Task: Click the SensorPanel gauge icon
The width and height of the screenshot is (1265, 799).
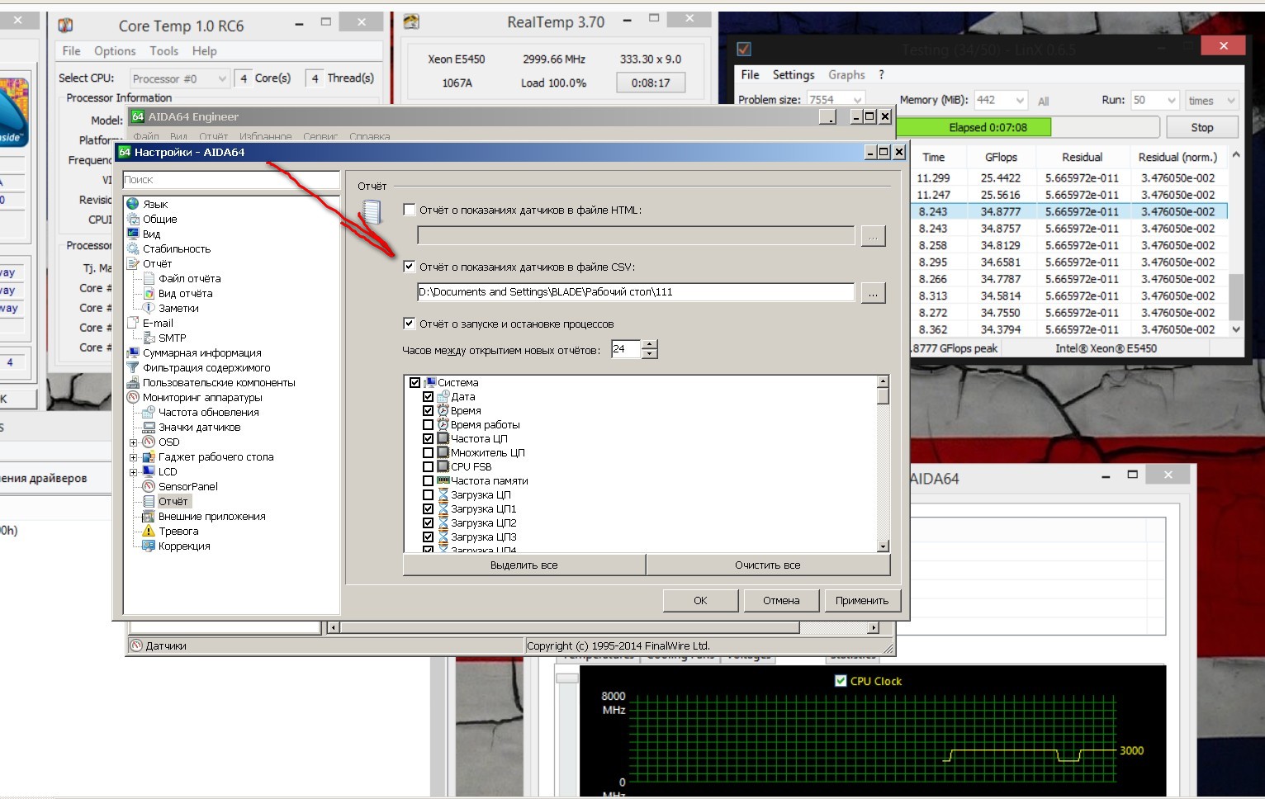Action: coord(149,486)
